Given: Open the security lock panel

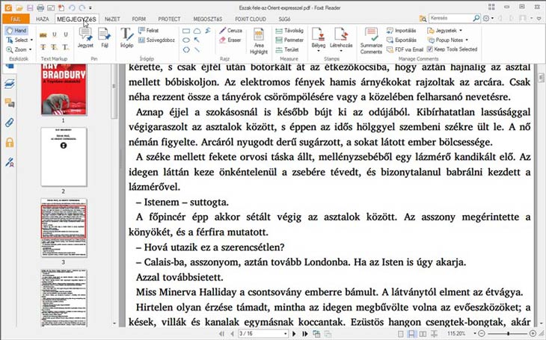Looking at the screenshot, I should click(x=10, y=142).
